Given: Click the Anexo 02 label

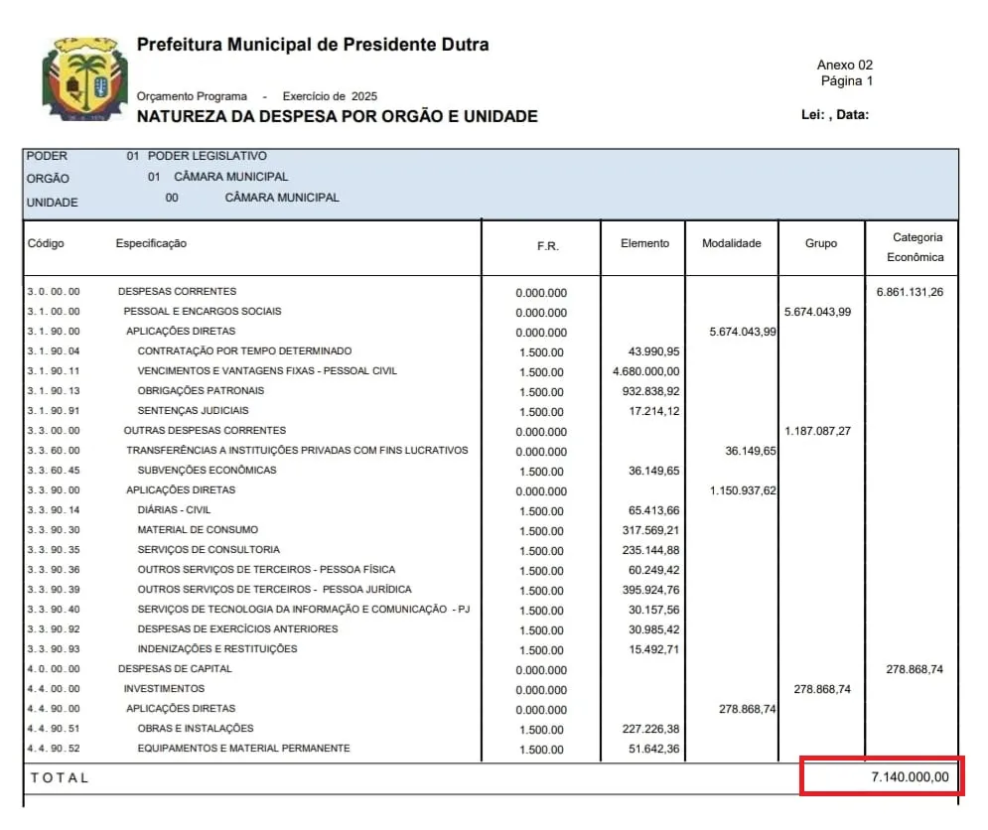Looking at the screenshot, I should [x=844, y=65].
